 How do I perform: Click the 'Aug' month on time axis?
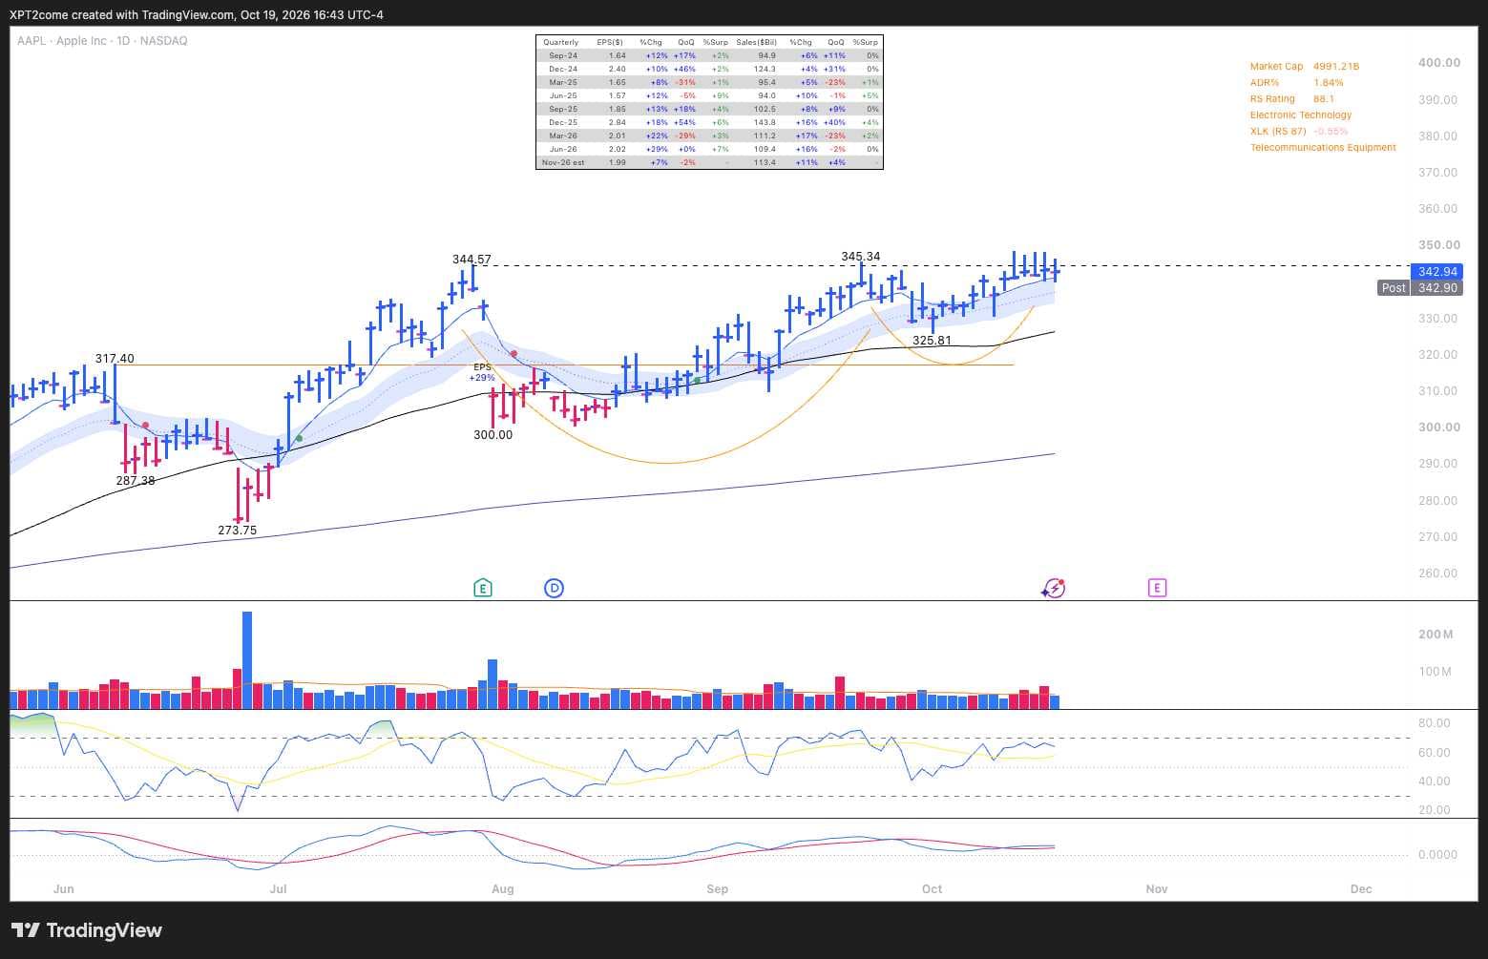(x=502, y=889)
